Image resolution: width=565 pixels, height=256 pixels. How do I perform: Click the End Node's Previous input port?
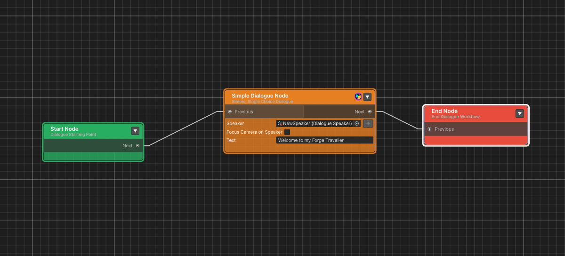(429, 129)
